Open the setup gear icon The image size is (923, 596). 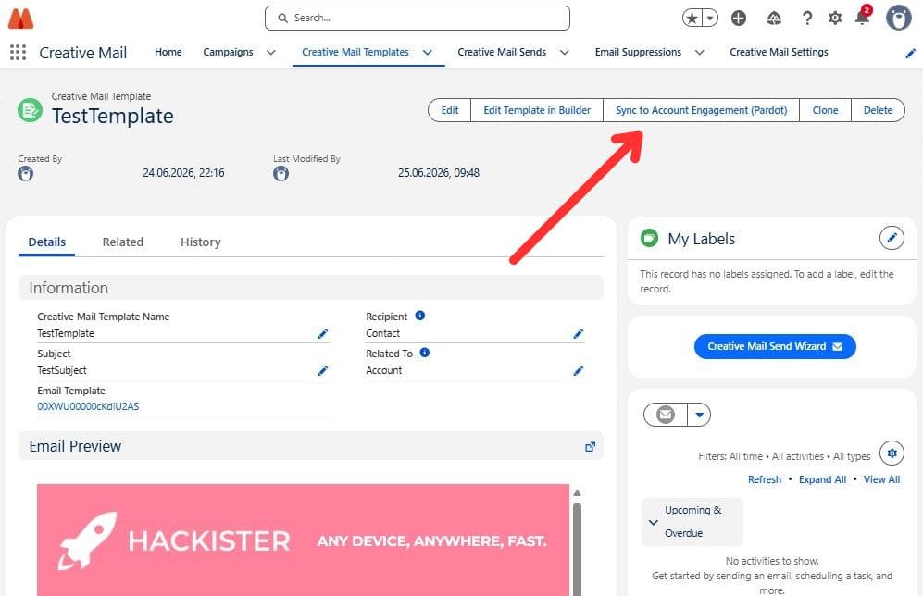click(835, 19)
